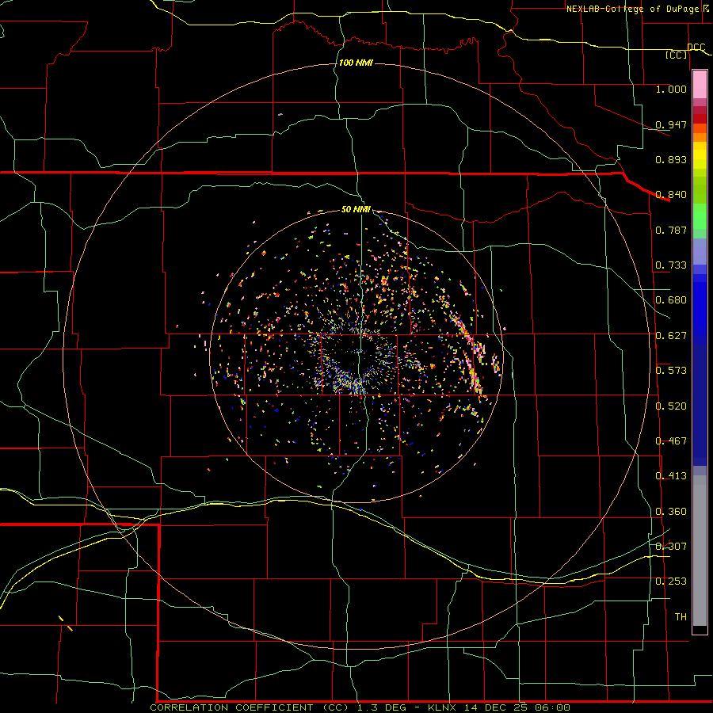Image resolution: width=713 pixels, height=713 pixels.
Task: Click the 'TH' threshold legend label
Action: click(x=681, y=617)
